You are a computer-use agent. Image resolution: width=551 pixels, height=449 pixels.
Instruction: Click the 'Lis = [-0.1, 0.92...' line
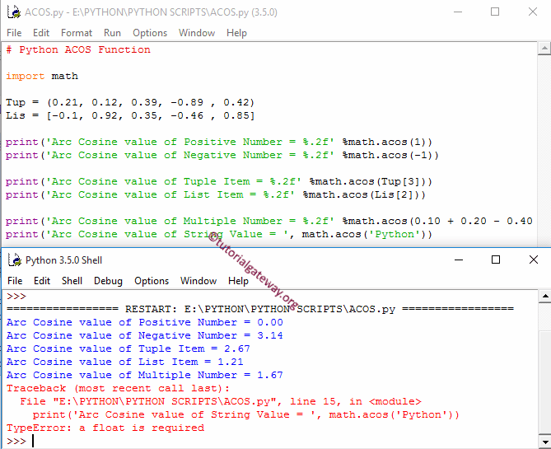[130, 115]
